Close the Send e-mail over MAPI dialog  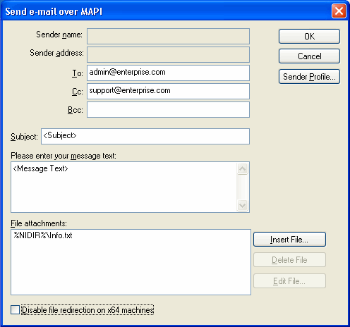tap(339, 11)
